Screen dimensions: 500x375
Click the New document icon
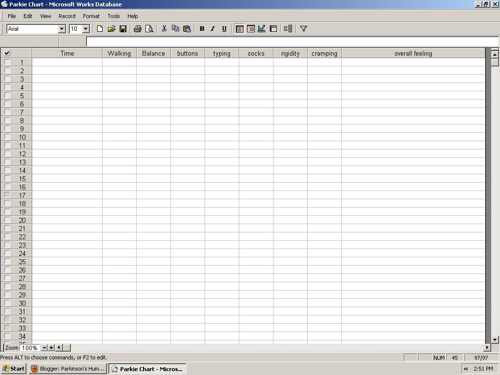tap(100, 29)
